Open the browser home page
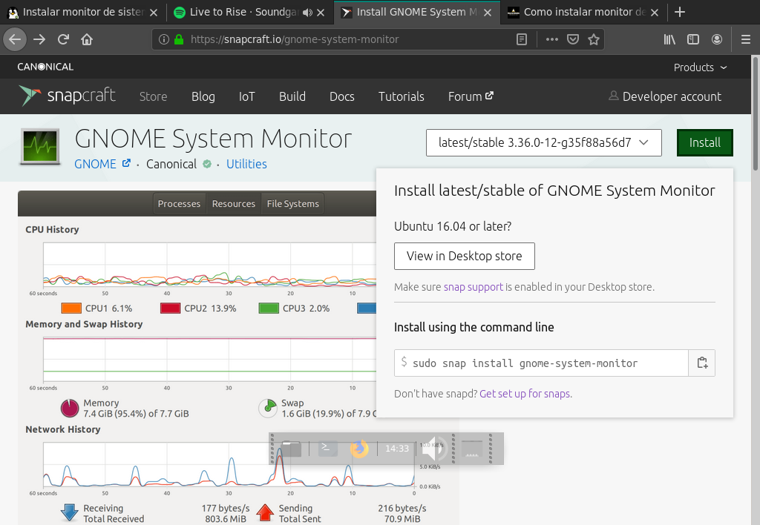This screenshot has width=760, height=525. pyautogui.click(x=87, y=39)
